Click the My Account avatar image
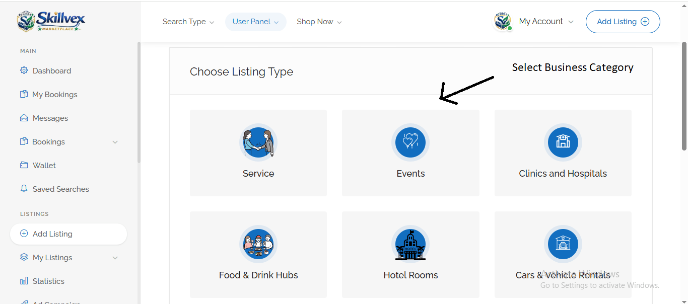This screenshot has width=688, height=304. (503, 22)
